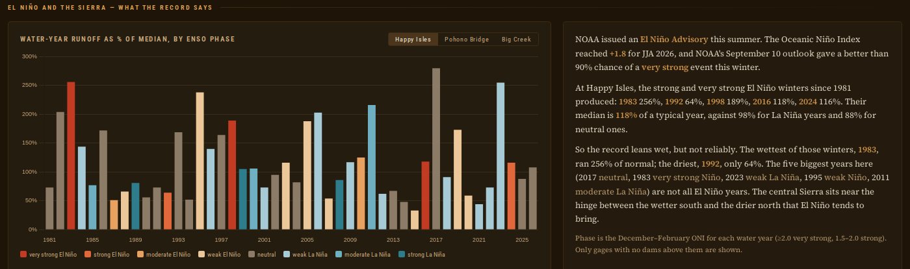This screenshot has width=910, height=269.
Task: Click the highlighted '+1.8' index value
Action: 617,54
